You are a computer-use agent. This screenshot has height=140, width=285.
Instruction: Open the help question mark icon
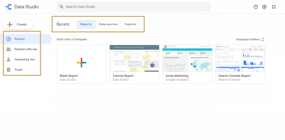pyautogui.click(x=256, y=7)
